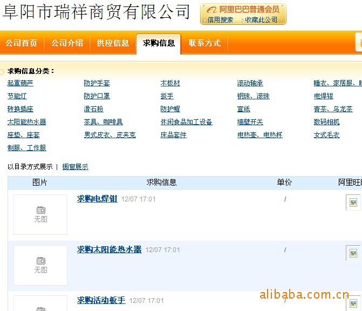Image resolution: width=362 pixels, height=311 pixels.
Task: Select the 转换插座 category link
Action: coord(21,109)
